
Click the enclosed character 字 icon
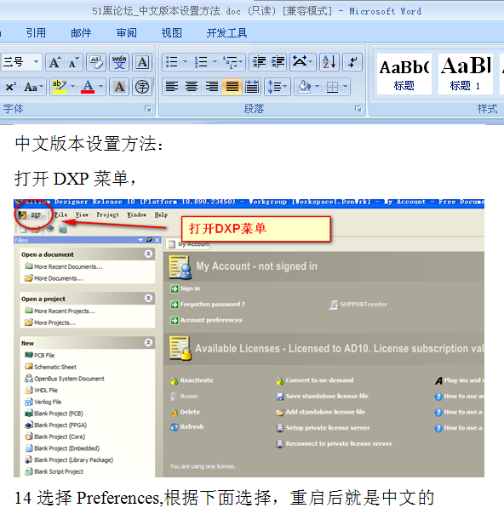tap(142, 87)
